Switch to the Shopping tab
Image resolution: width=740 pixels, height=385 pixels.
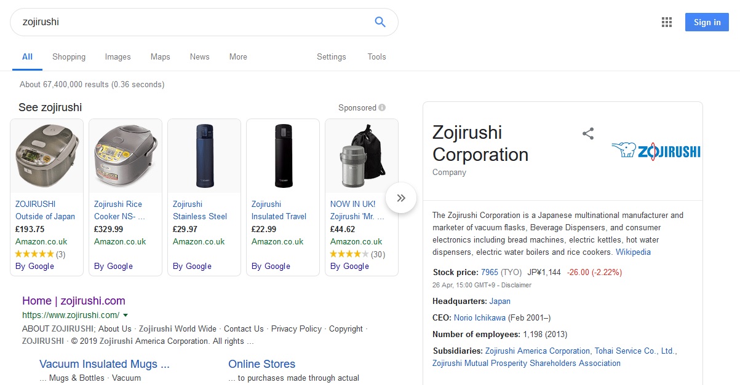(x=69, y=56)
